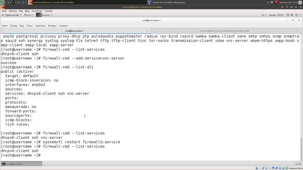This screenshot has width=303, height=170.
Task: Open terminal Файл menu
Action: pyautogui.click(x=5, y=25)
